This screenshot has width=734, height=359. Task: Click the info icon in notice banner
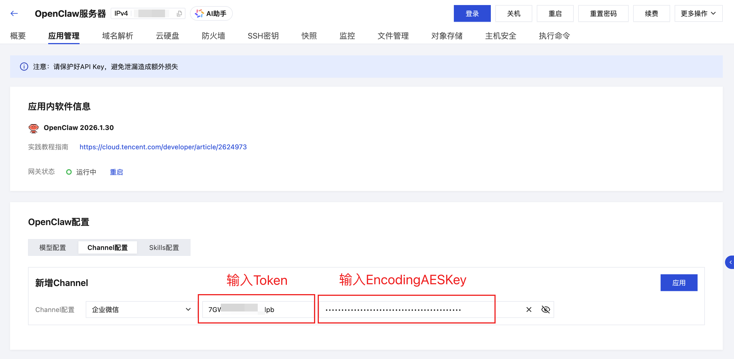pos(24,67)
